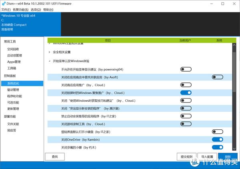Viewport: 240px width, 169px height.
Task: Click the 查找 button
Action: [x=55, y=157]
